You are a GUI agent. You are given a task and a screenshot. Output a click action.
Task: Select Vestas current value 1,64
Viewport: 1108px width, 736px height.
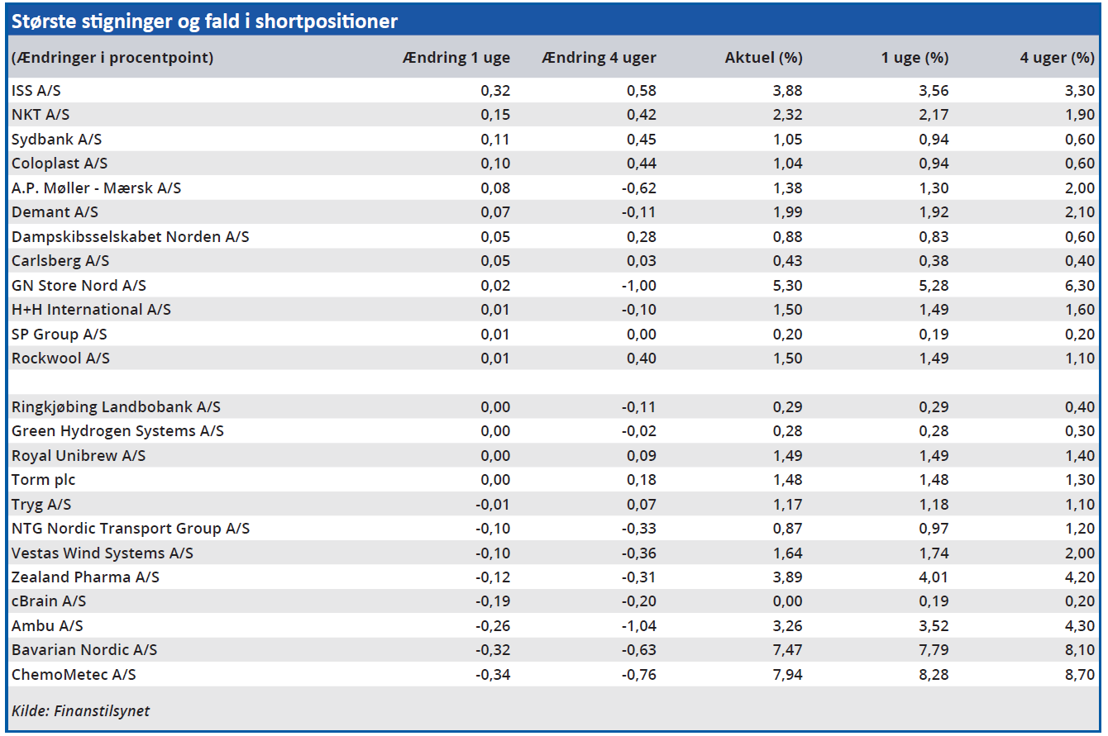coord(787,553)
